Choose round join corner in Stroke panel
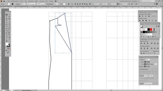This screenshot has width=163, height=91. (x=147, y=64)
